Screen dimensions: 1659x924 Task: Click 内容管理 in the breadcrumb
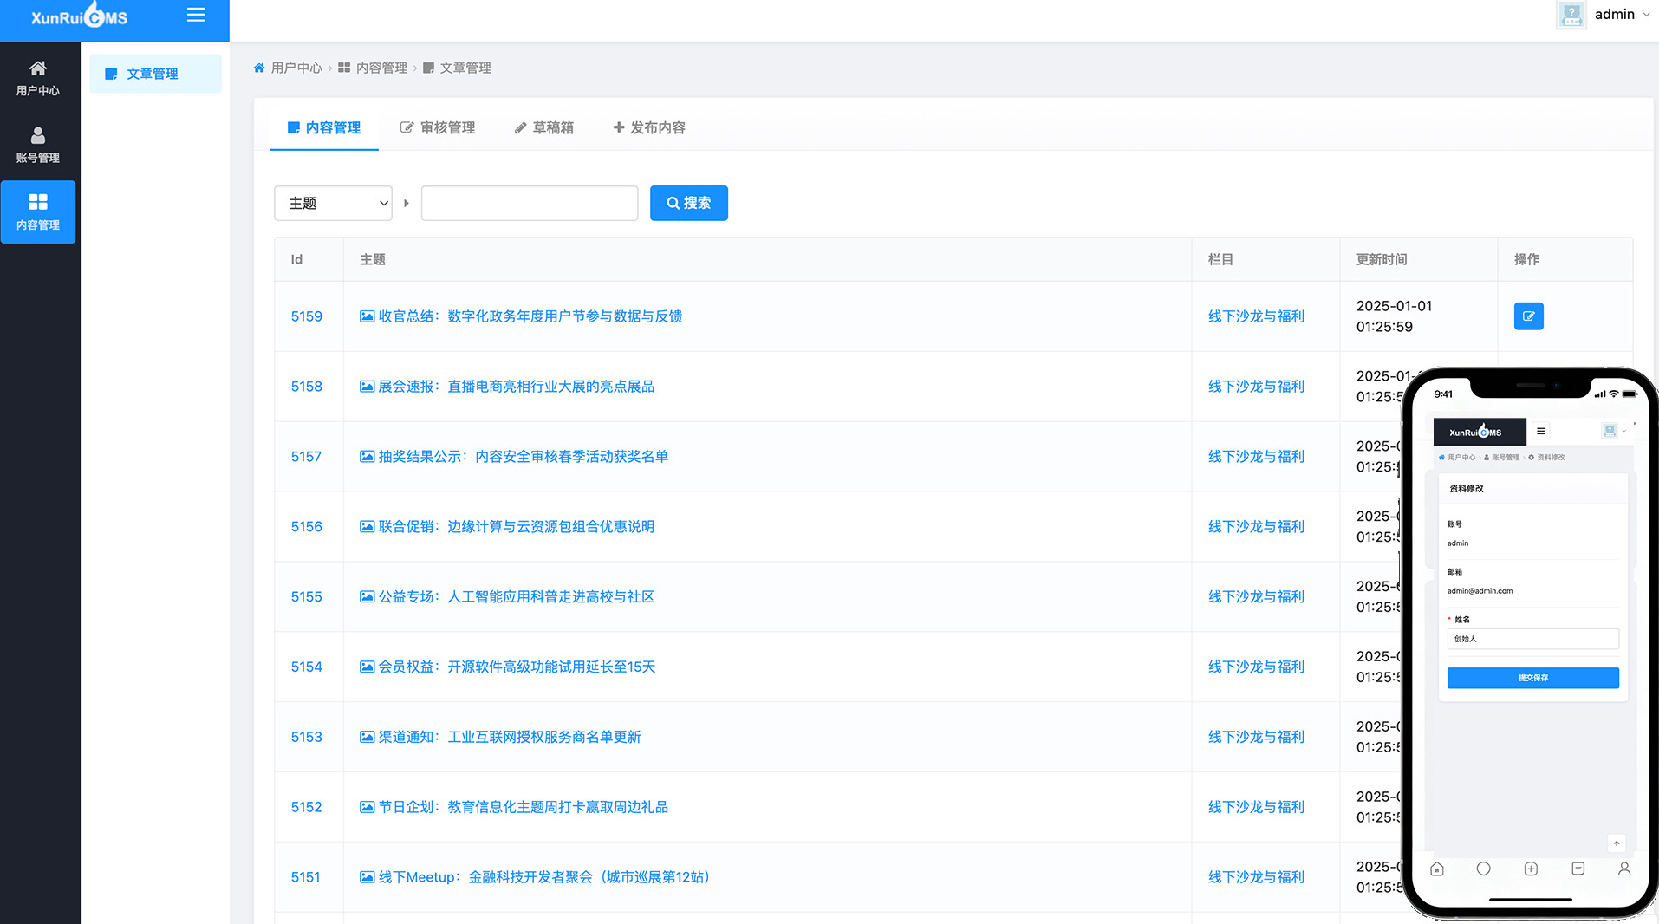click(381, 68)
